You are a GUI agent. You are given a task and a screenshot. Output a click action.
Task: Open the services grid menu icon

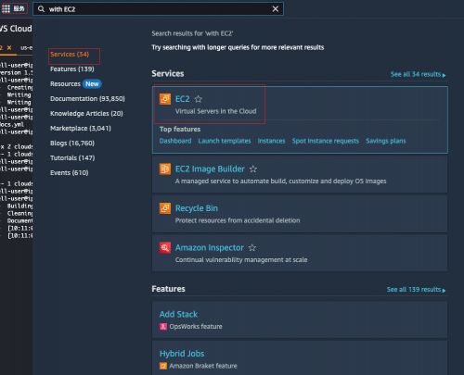[x=6, y=8]
